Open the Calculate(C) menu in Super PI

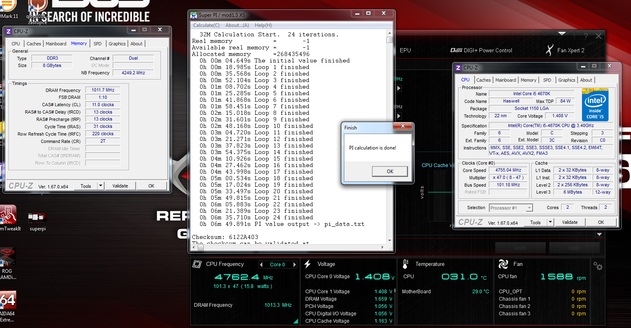pyautogui.click(x=206, y=25)
